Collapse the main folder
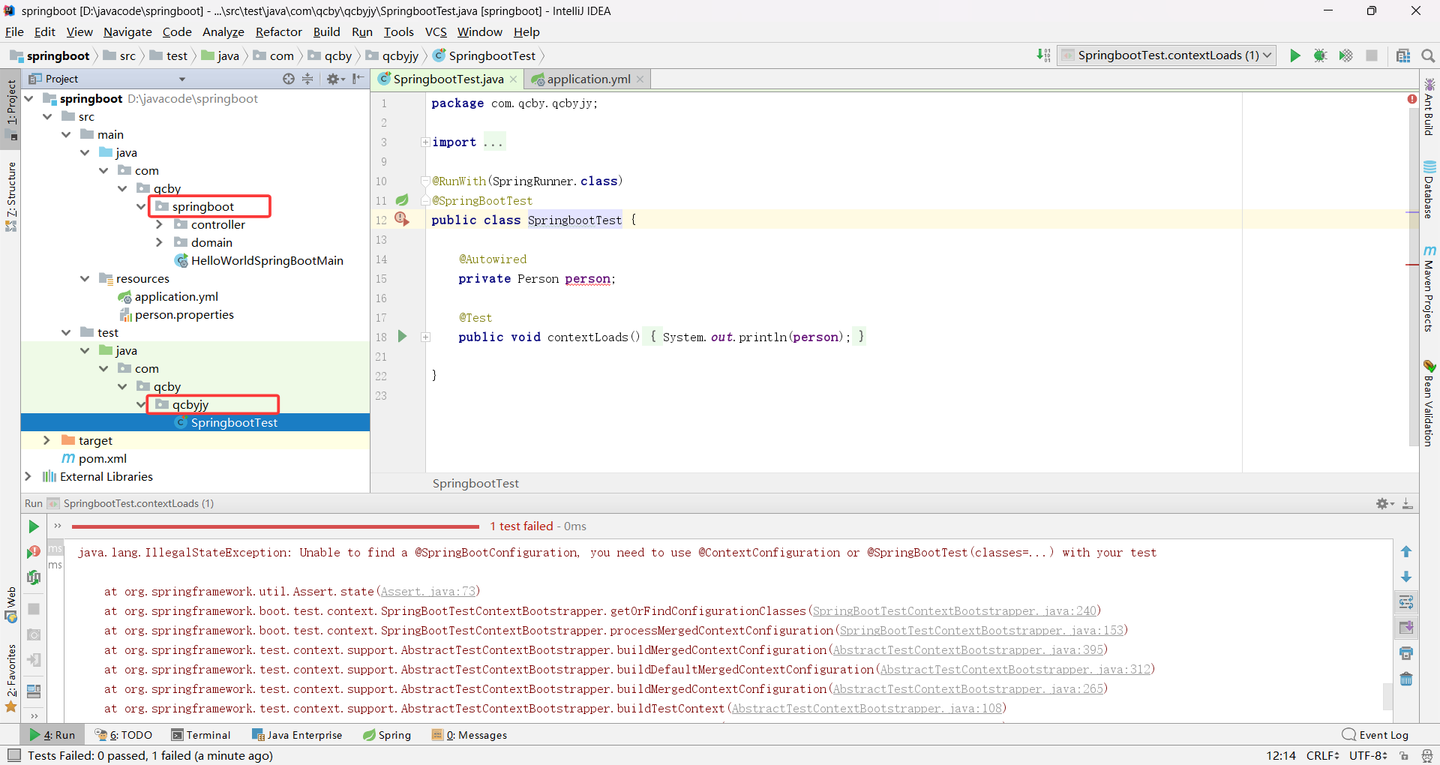Image resolution: width=1440 pixels, height=765 pixels. click(x=66, y=134)
